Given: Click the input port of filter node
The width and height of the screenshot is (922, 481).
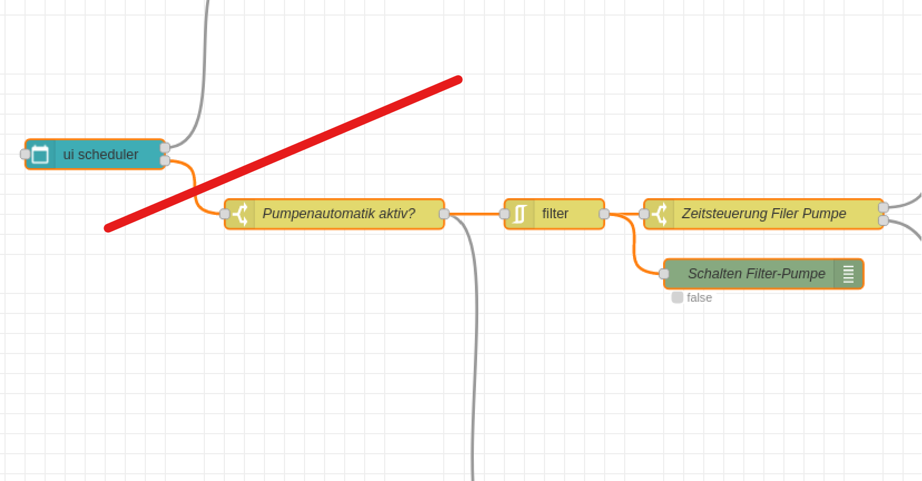Looking at the screenshot, I should click(505, 214).
